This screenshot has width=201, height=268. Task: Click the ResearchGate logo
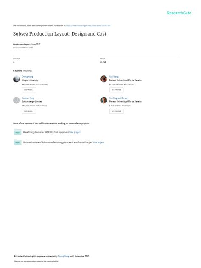point(179,13)
